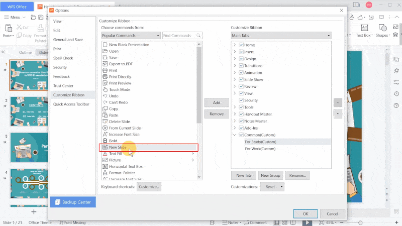Click the Text Fill icon
The image size is (402, 226).
(x=105, y=154)
